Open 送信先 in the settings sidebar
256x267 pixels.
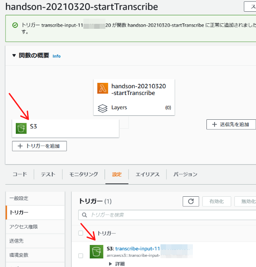point(35,241)
